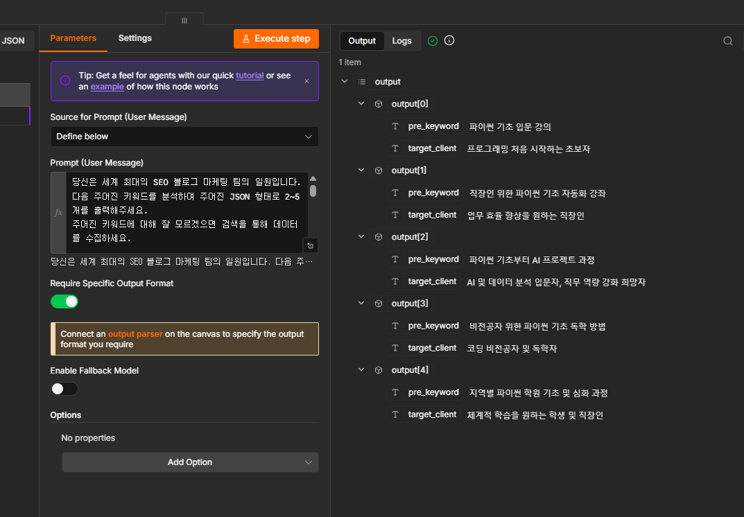
Task: Select the Output tab
Action: tap(362, 41)
